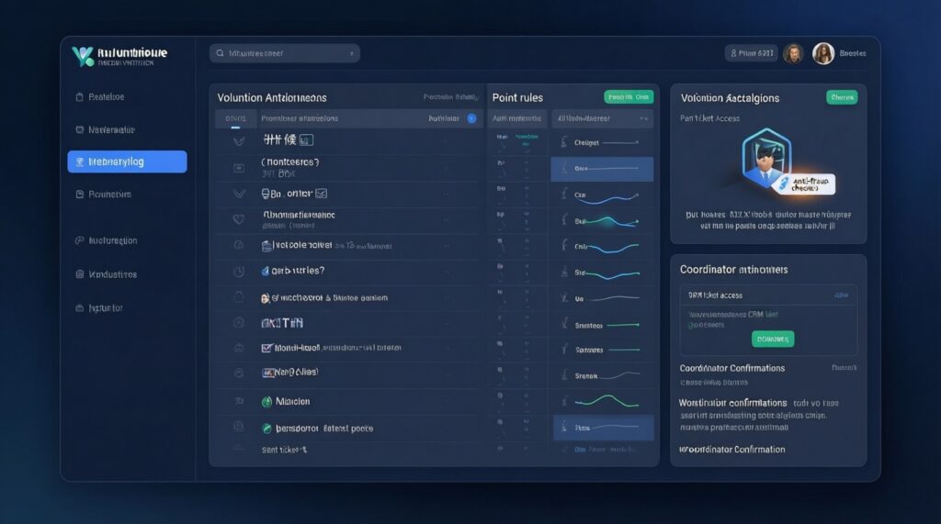Viewport: 941px width, 524px height.
Task: Open the female user avatar in the header
Action: click(x=823, y=53)
